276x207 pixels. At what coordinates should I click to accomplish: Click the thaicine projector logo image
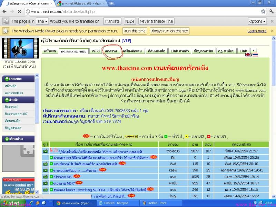click(20, 48)
